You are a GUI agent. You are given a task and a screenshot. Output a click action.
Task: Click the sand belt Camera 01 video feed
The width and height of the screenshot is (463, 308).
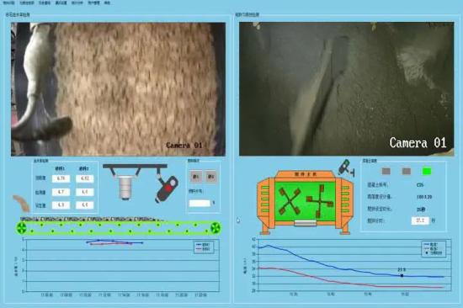(118, 89)
